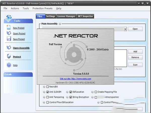Open the Protection Presets menu
The width and height of the screenshot is (151, 113).
click(x=42, y=8)
